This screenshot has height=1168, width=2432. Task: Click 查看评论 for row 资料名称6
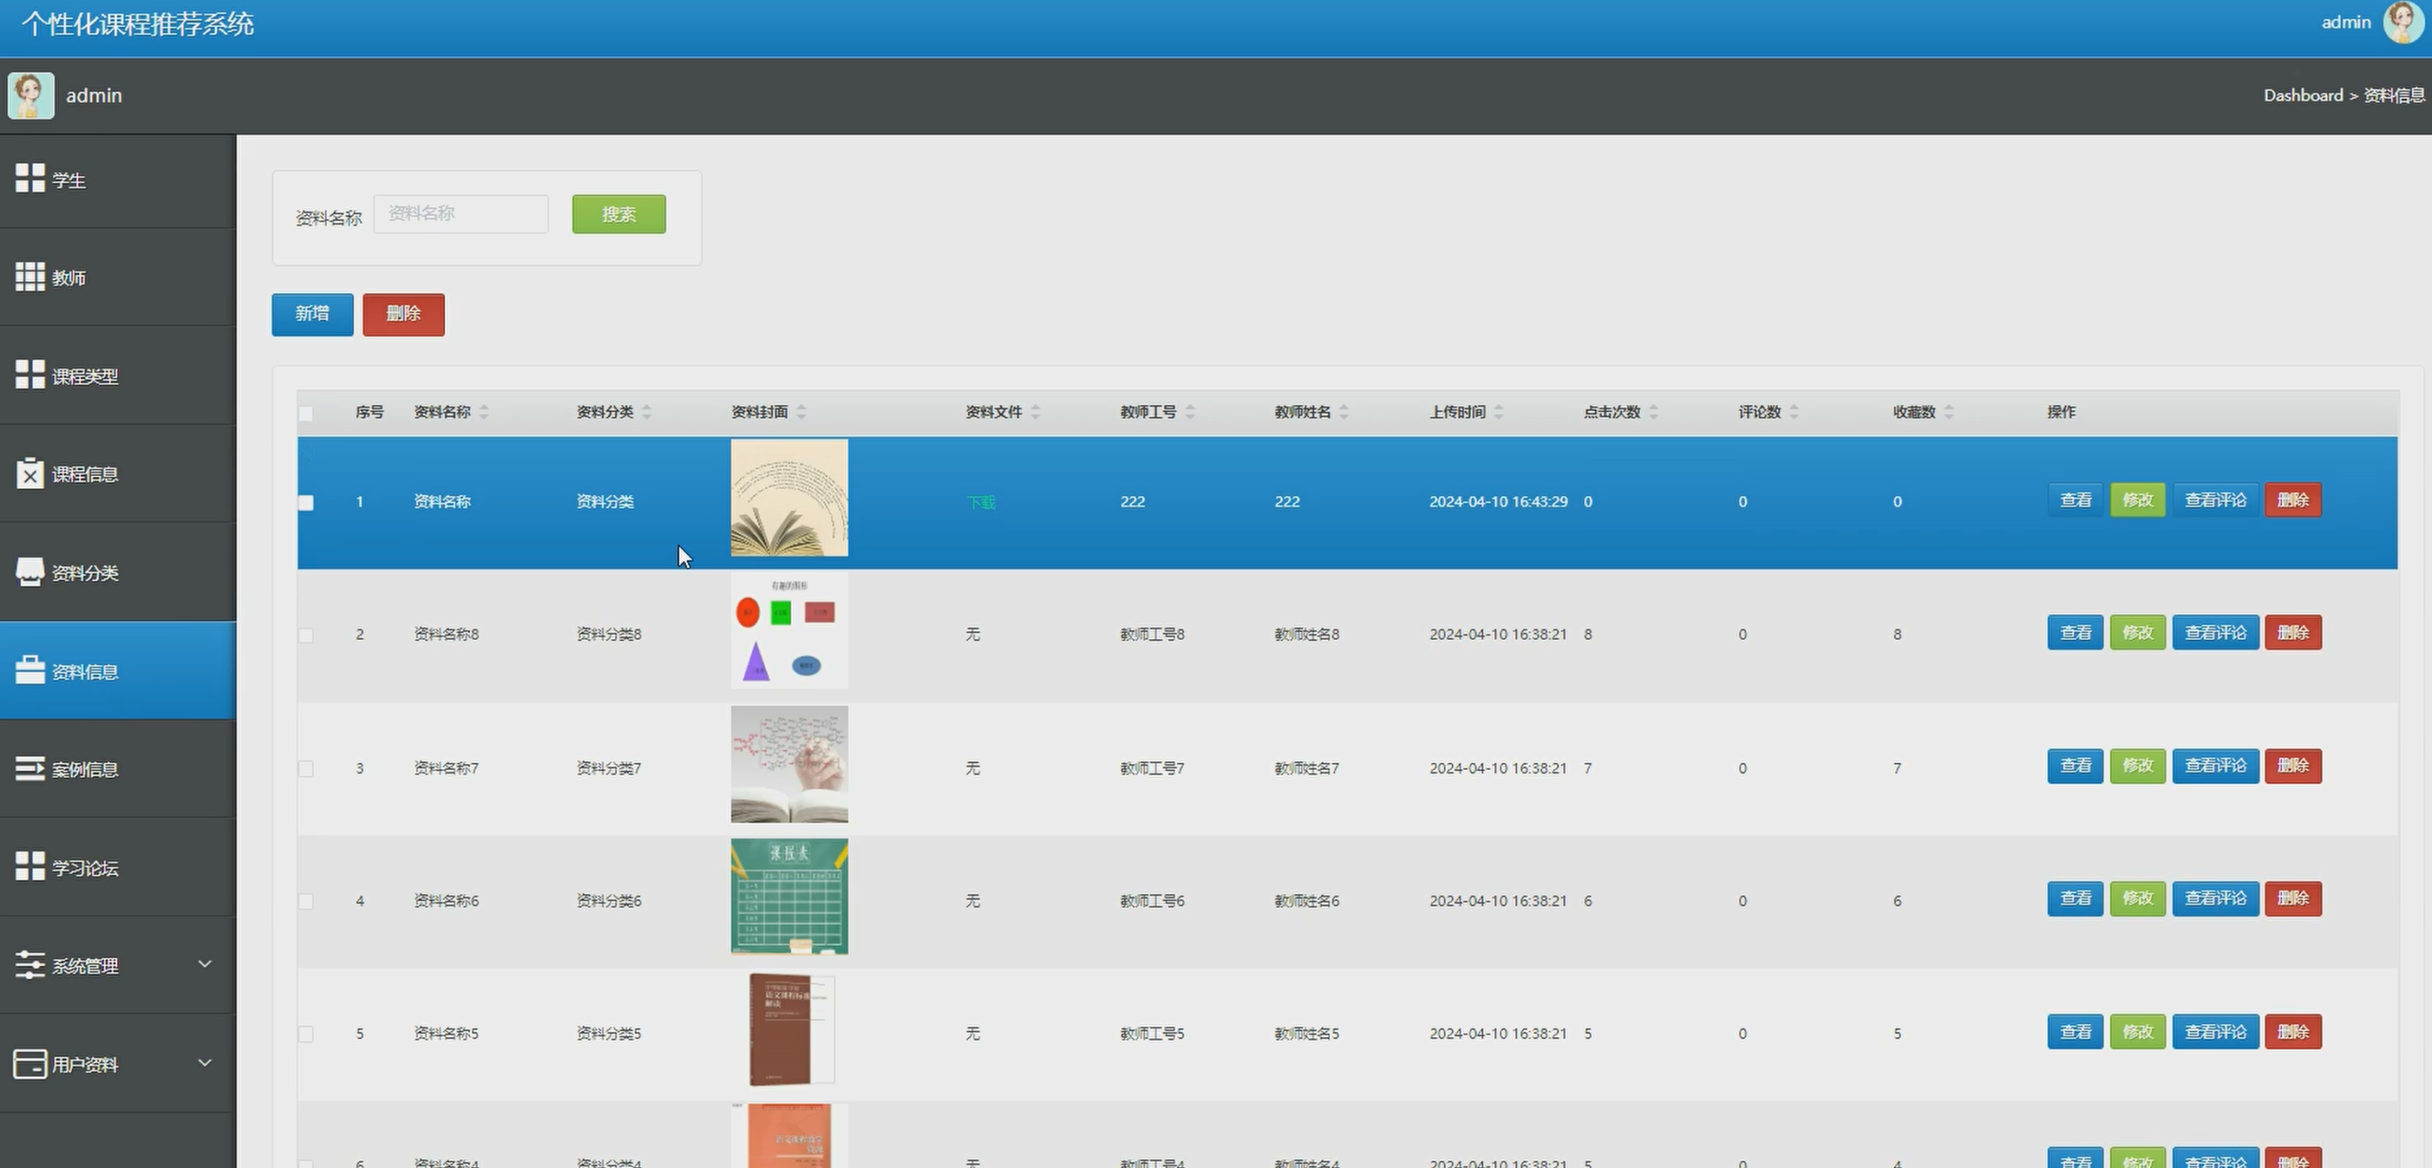(x=2215, y=898)
